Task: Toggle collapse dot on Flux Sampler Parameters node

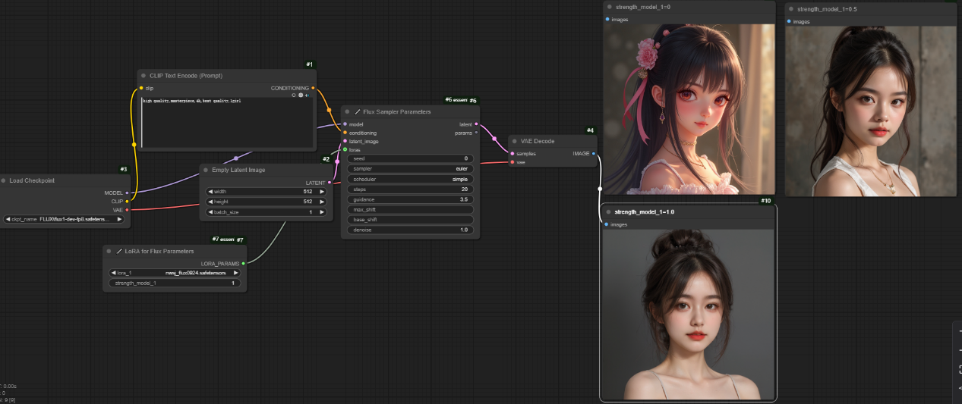Action: click(347, 111)
